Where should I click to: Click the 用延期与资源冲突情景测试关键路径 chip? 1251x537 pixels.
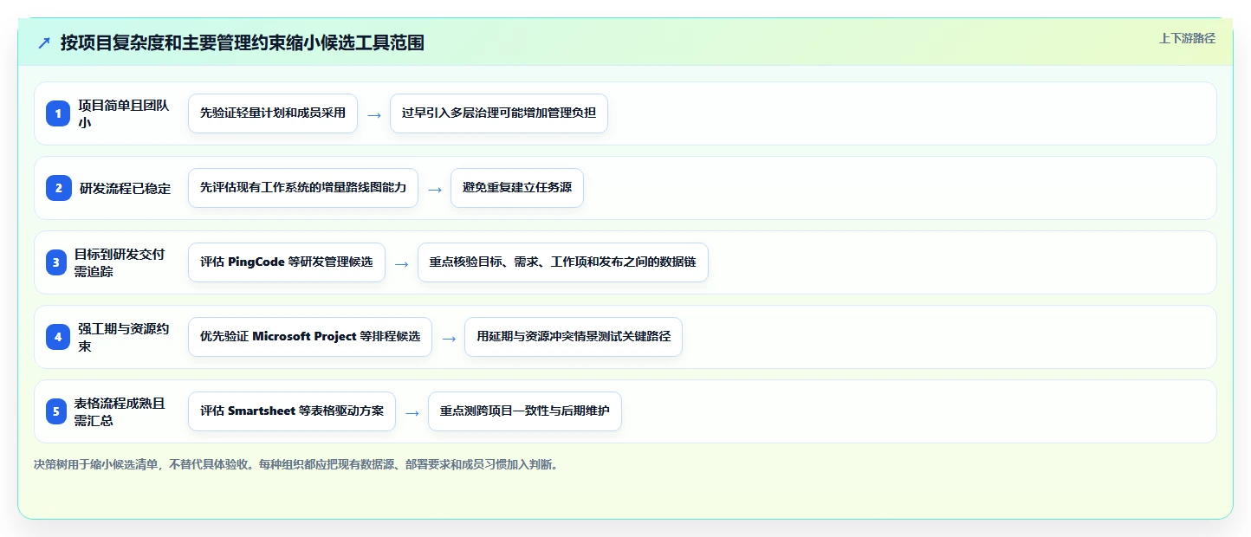click(x=574, y=337)
